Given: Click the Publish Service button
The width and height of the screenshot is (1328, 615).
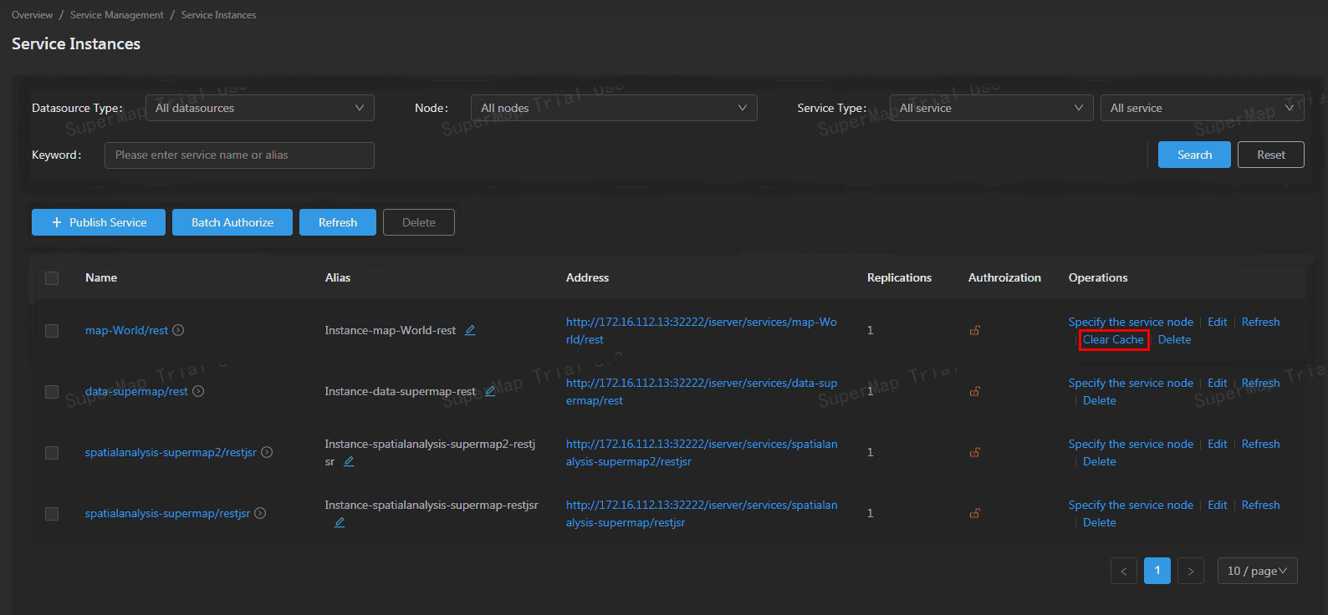Looking at the screenshot, I should (99, 222).
